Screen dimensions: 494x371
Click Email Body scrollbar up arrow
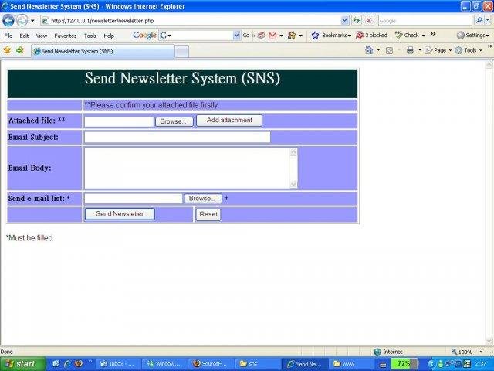(x=293, y=152)
